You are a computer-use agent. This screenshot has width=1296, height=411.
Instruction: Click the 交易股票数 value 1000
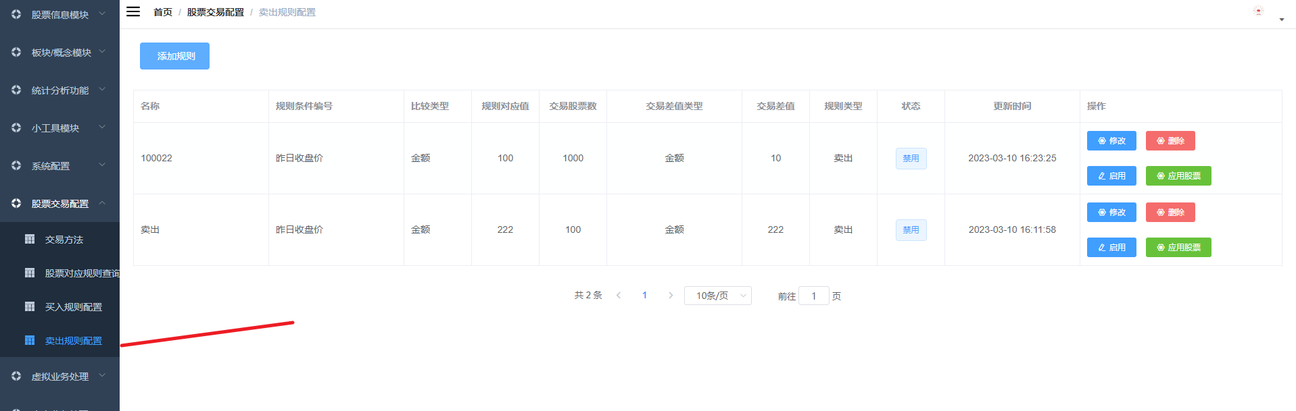click(x=573, y=158)
